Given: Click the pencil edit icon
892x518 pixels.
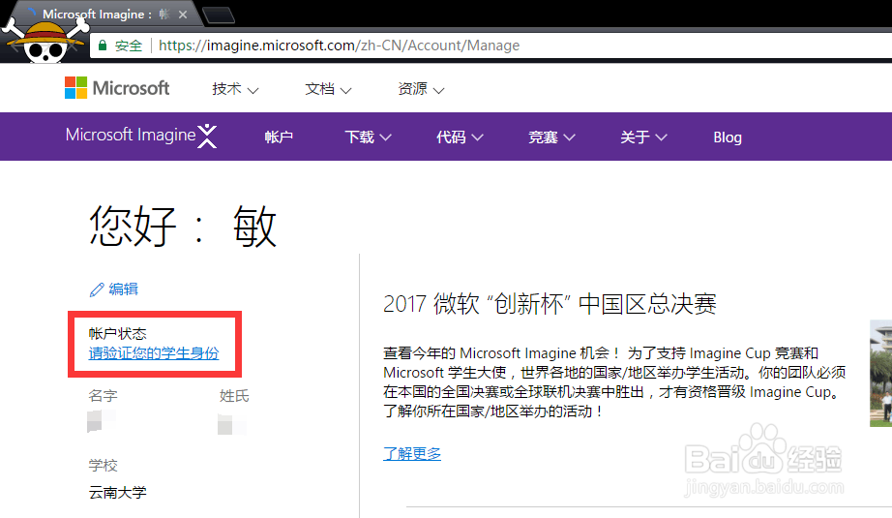Looking at the screenshot, I should coord(97,289).
